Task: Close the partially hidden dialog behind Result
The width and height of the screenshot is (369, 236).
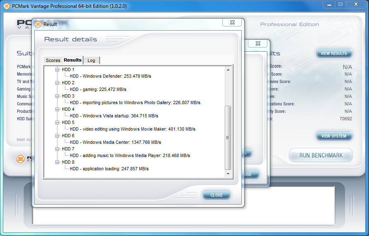Action: pyautogui.click(x=258, y=43)
